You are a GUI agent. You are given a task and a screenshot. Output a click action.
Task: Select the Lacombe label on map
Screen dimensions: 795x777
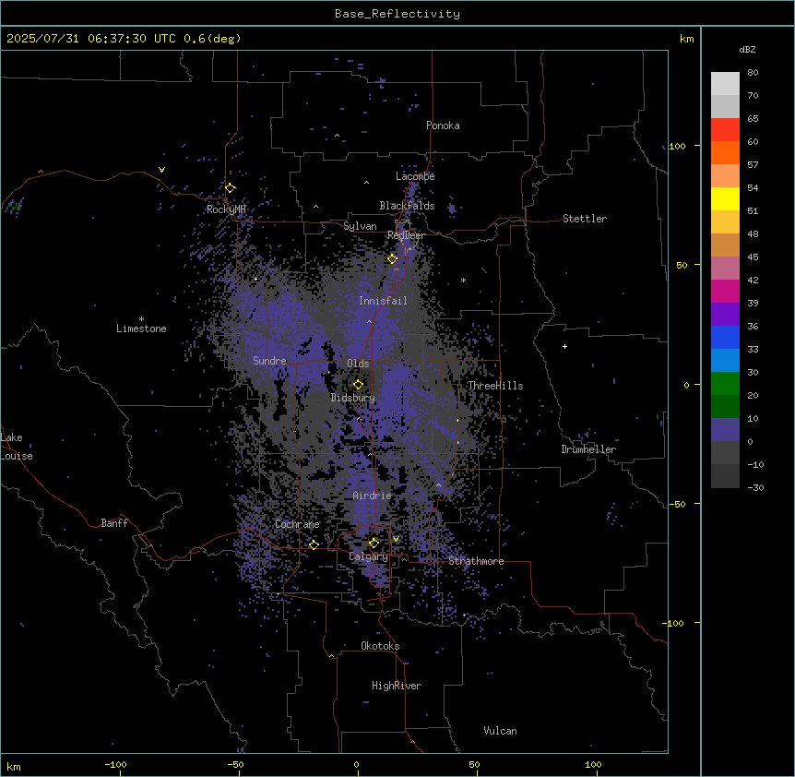[415, 176]
